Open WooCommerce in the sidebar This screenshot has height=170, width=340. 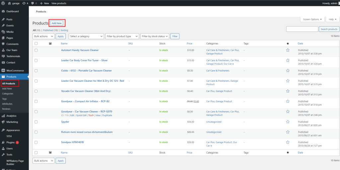pyautogui.click(x=14, y=70)
